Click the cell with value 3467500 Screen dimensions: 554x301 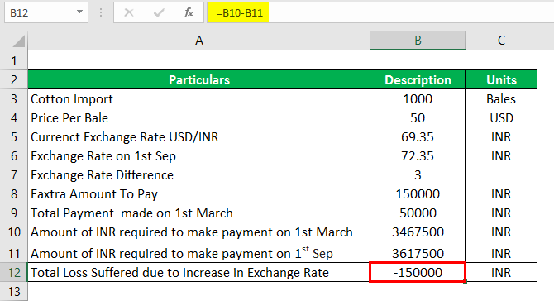click(418, 232)
